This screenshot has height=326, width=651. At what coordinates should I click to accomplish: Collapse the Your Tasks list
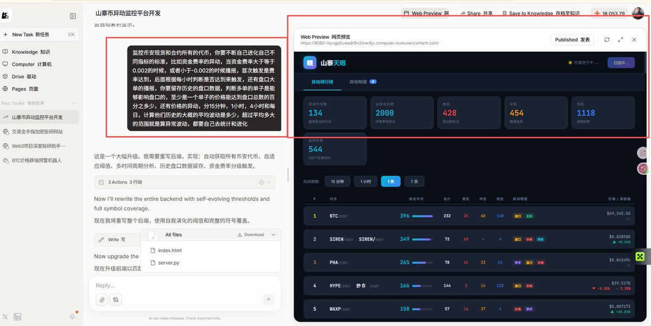click(x=74, y=104)
